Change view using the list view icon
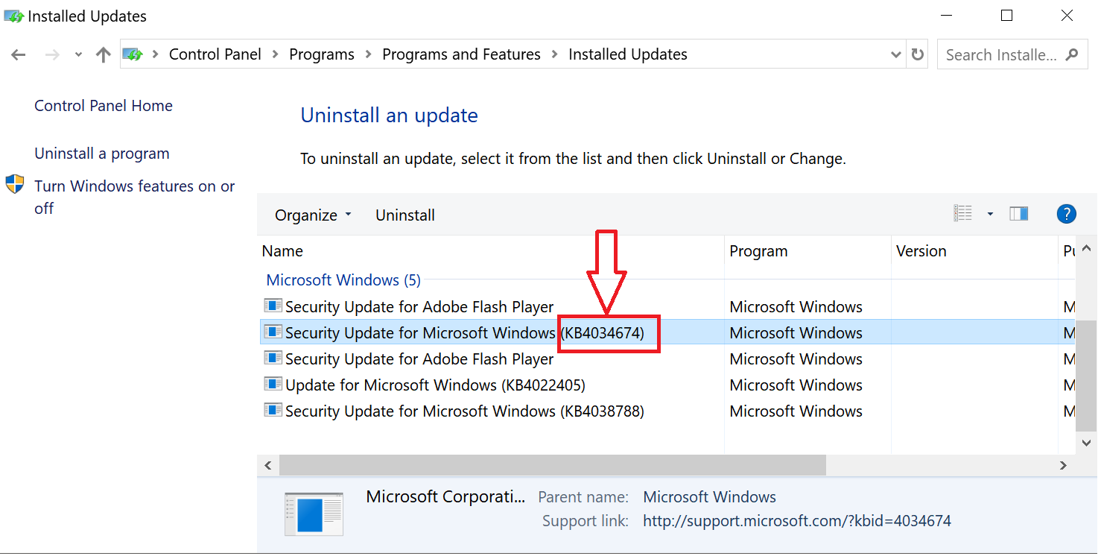The image size is (1101, 559). click(962, 214)
